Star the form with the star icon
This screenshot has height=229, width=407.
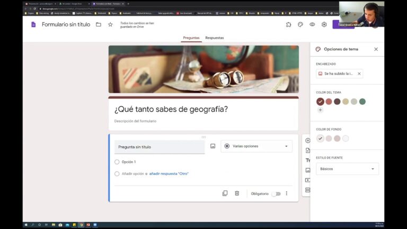tap(110, 24)
